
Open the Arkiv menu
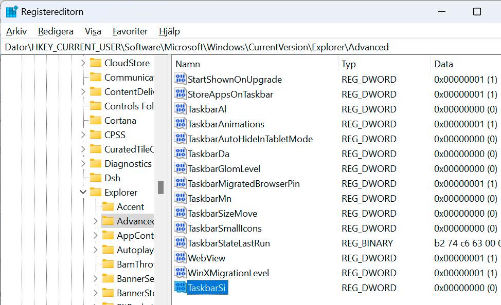point(16,31)
